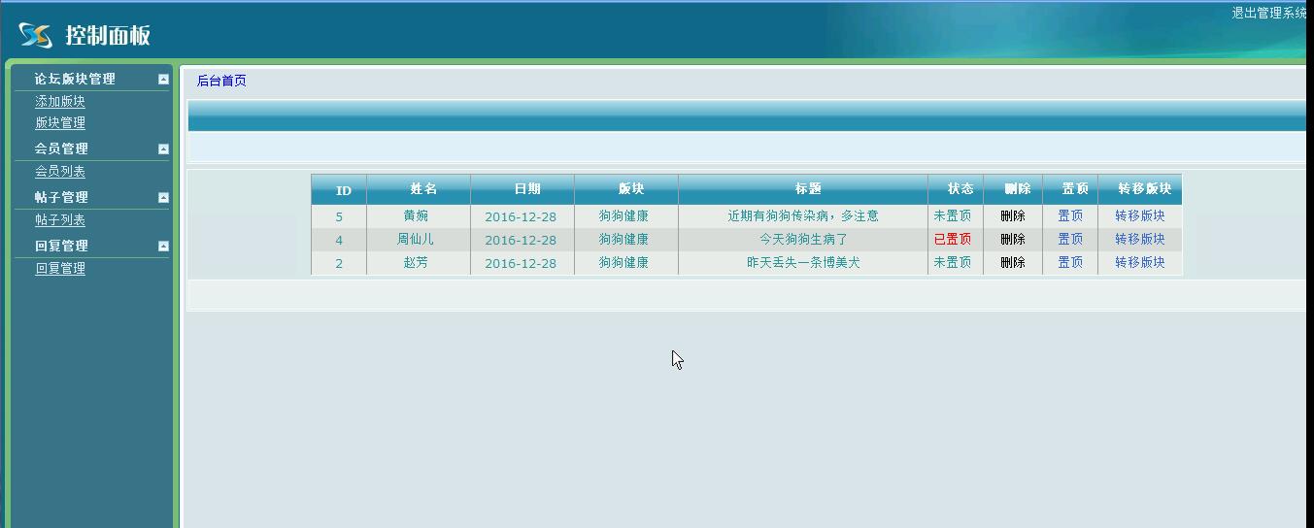Go to 后台首页 breadcrumb
Image resolution: width=1314 pixels, height=528 pixels.
[221, 81]
